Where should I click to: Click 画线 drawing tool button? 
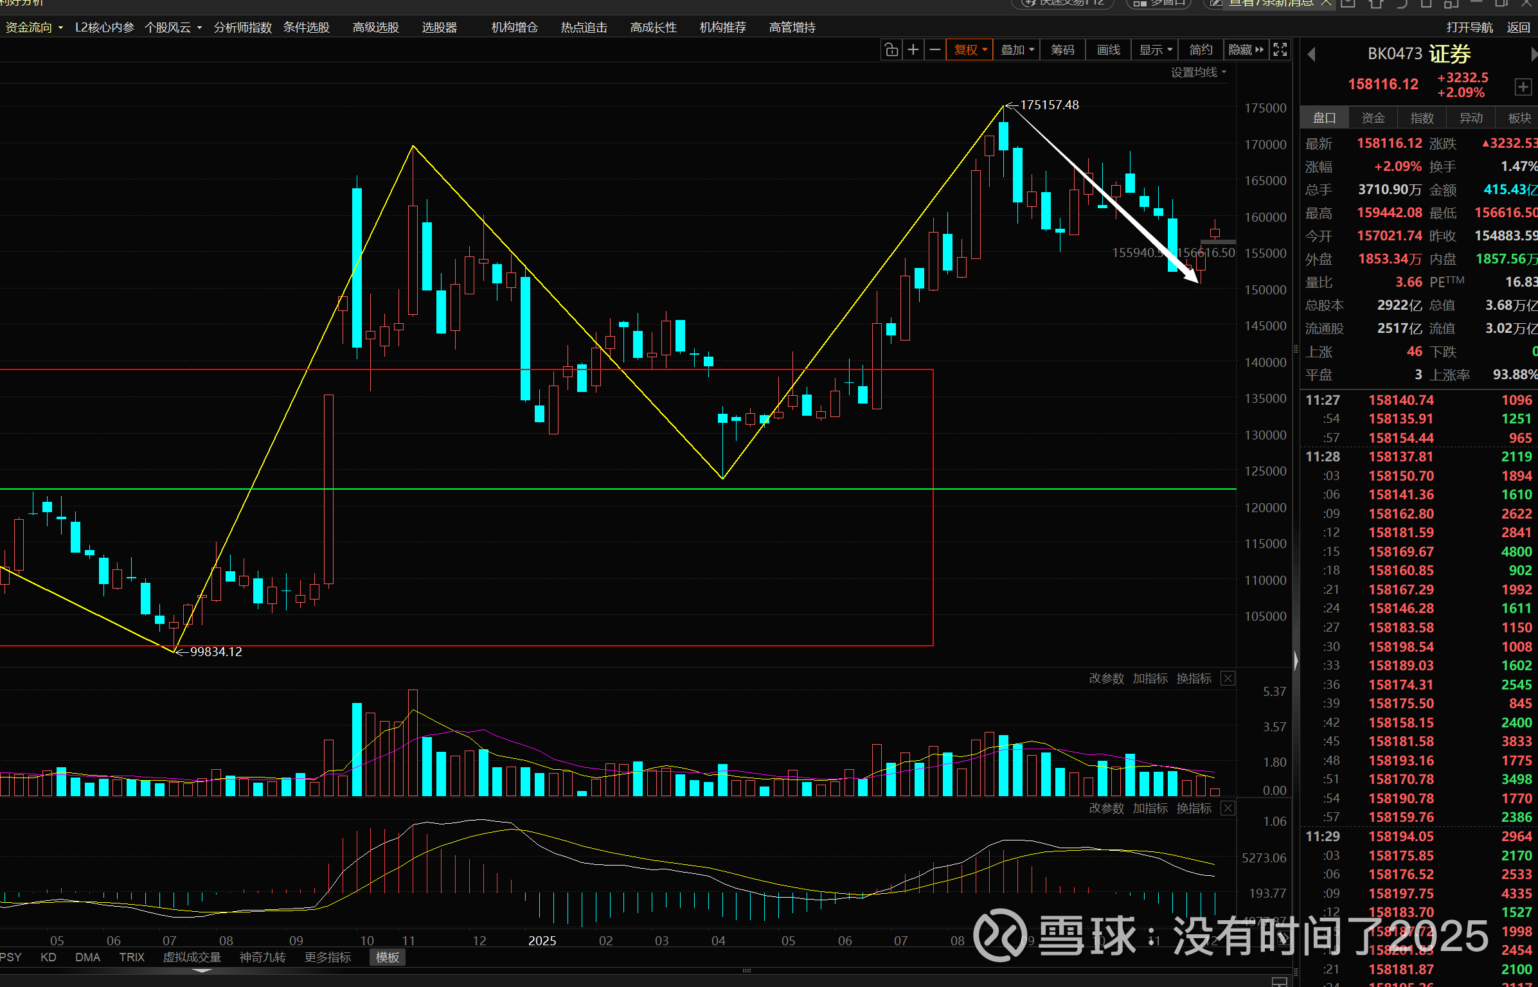coord(1108,49)
